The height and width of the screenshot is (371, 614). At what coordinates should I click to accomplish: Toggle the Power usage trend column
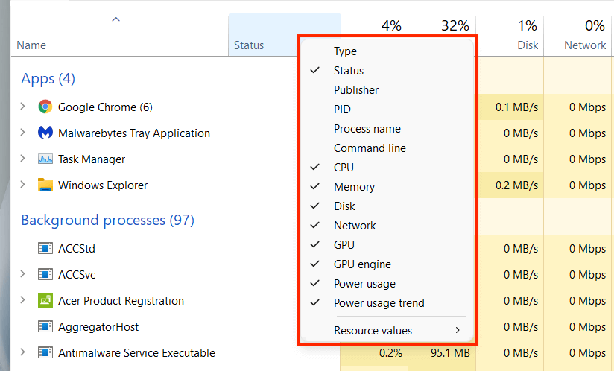[379, 303]
